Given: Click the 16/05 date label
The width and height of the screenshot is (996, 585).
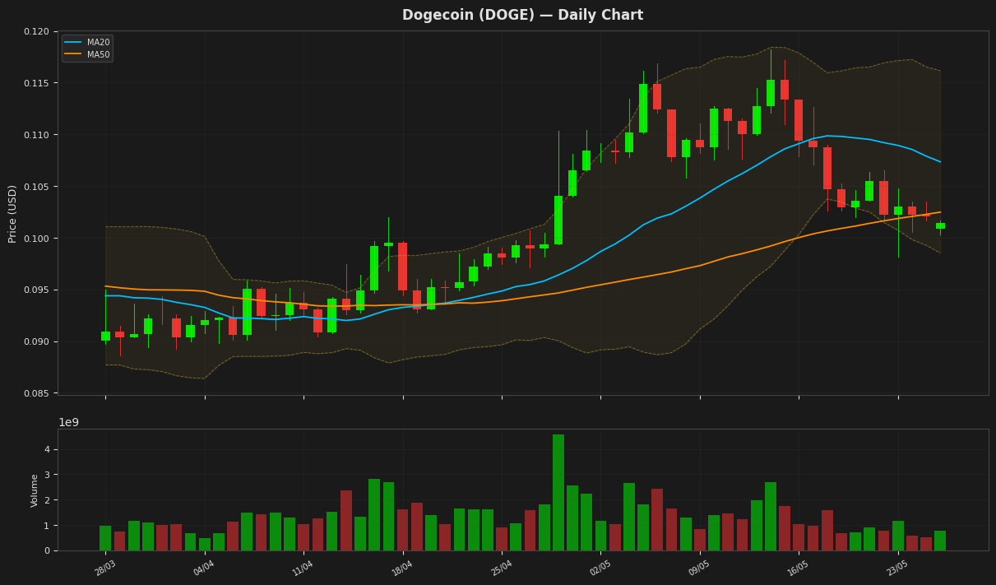Looking at the screenshot, I should tap(799, 568).
